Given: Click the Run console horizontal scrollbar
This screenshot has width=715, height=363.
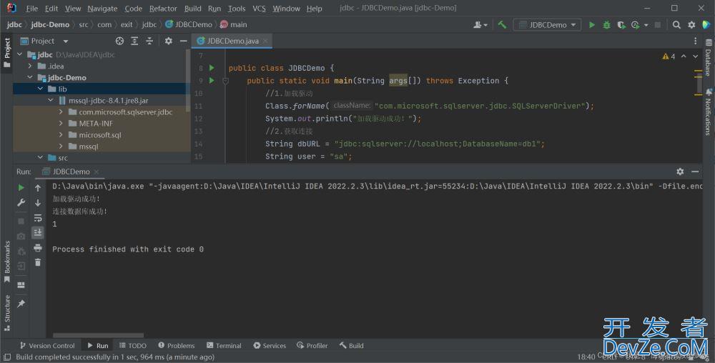Looking at the screenshot, I should pos(98,336).
